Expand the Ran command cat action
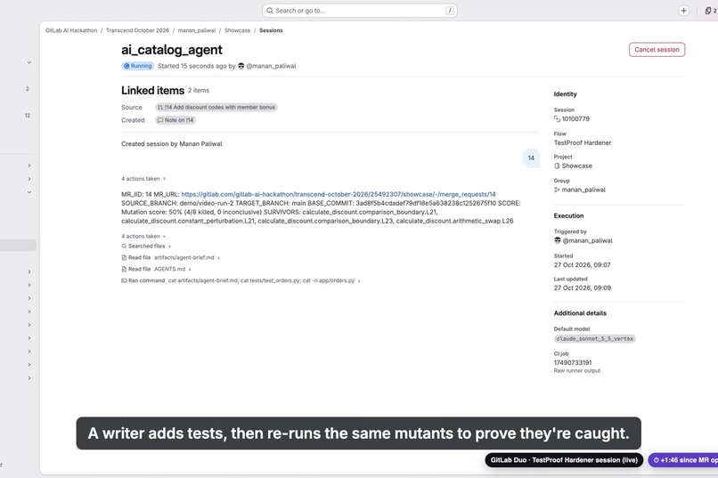The image size is (718, 478). (x=241, y=280)
